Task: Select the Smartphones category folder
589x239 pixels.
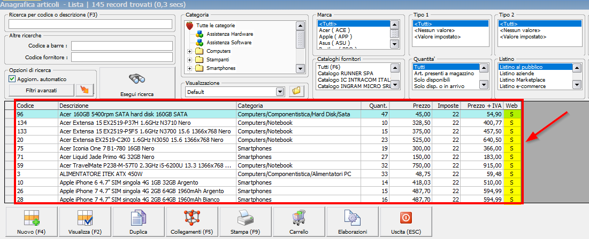Action: click(x=221, y=68)
